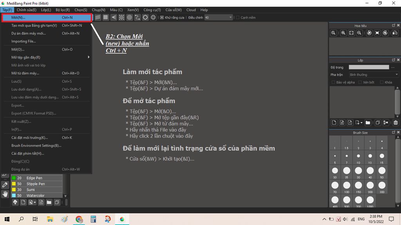Click navigator rotate right icon
This screenshot has width=401, height=225.
pos(385,33)
